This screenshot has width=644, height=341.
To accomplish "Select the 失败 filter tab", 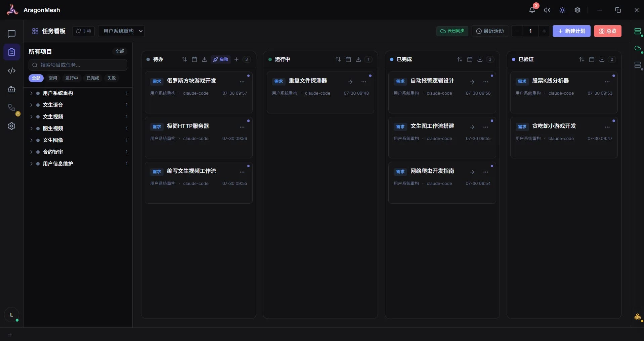I will (112, 78).
